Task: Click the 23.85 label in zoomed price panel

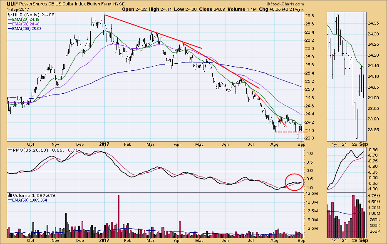Action: click(373, 130)
